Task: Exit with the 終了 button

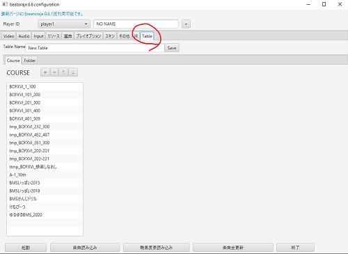Action: click(x=295, y=248)
